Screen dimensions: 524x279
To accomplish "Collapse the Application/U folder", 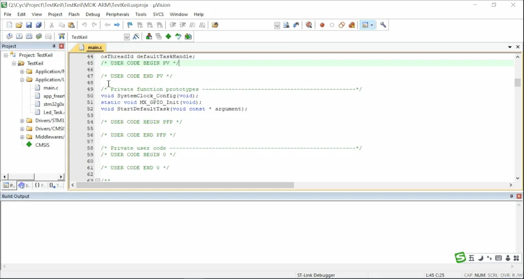I will pyautogui.click(x=22, y=80).
